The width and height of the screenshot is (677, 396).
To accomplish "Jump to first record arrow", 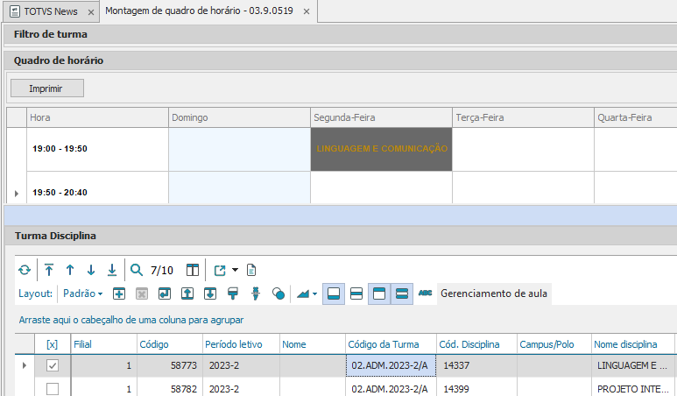I will tap(49, 270).
